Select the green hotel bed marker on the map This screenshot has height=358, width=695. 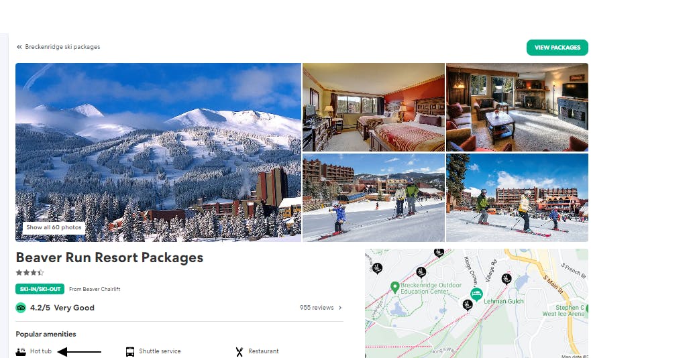pyautogui.click(x=476, y=294)
